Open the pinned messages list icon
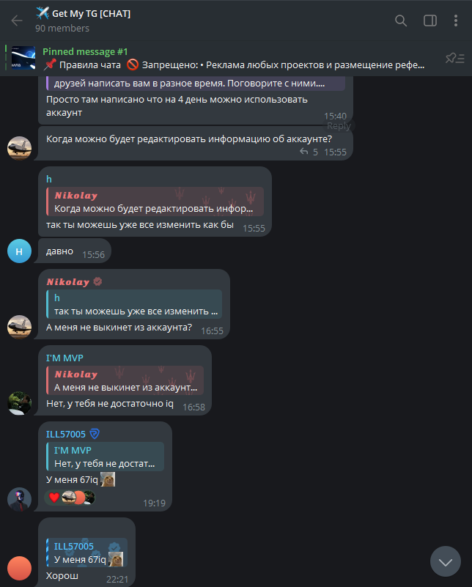This screenshot has height=587, width=472. click(455, 59)
